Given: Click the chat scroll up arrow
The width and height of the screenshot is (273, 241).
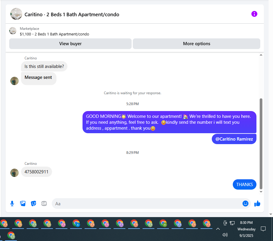Looking at the screenshot, I should (x=261, y=55).
